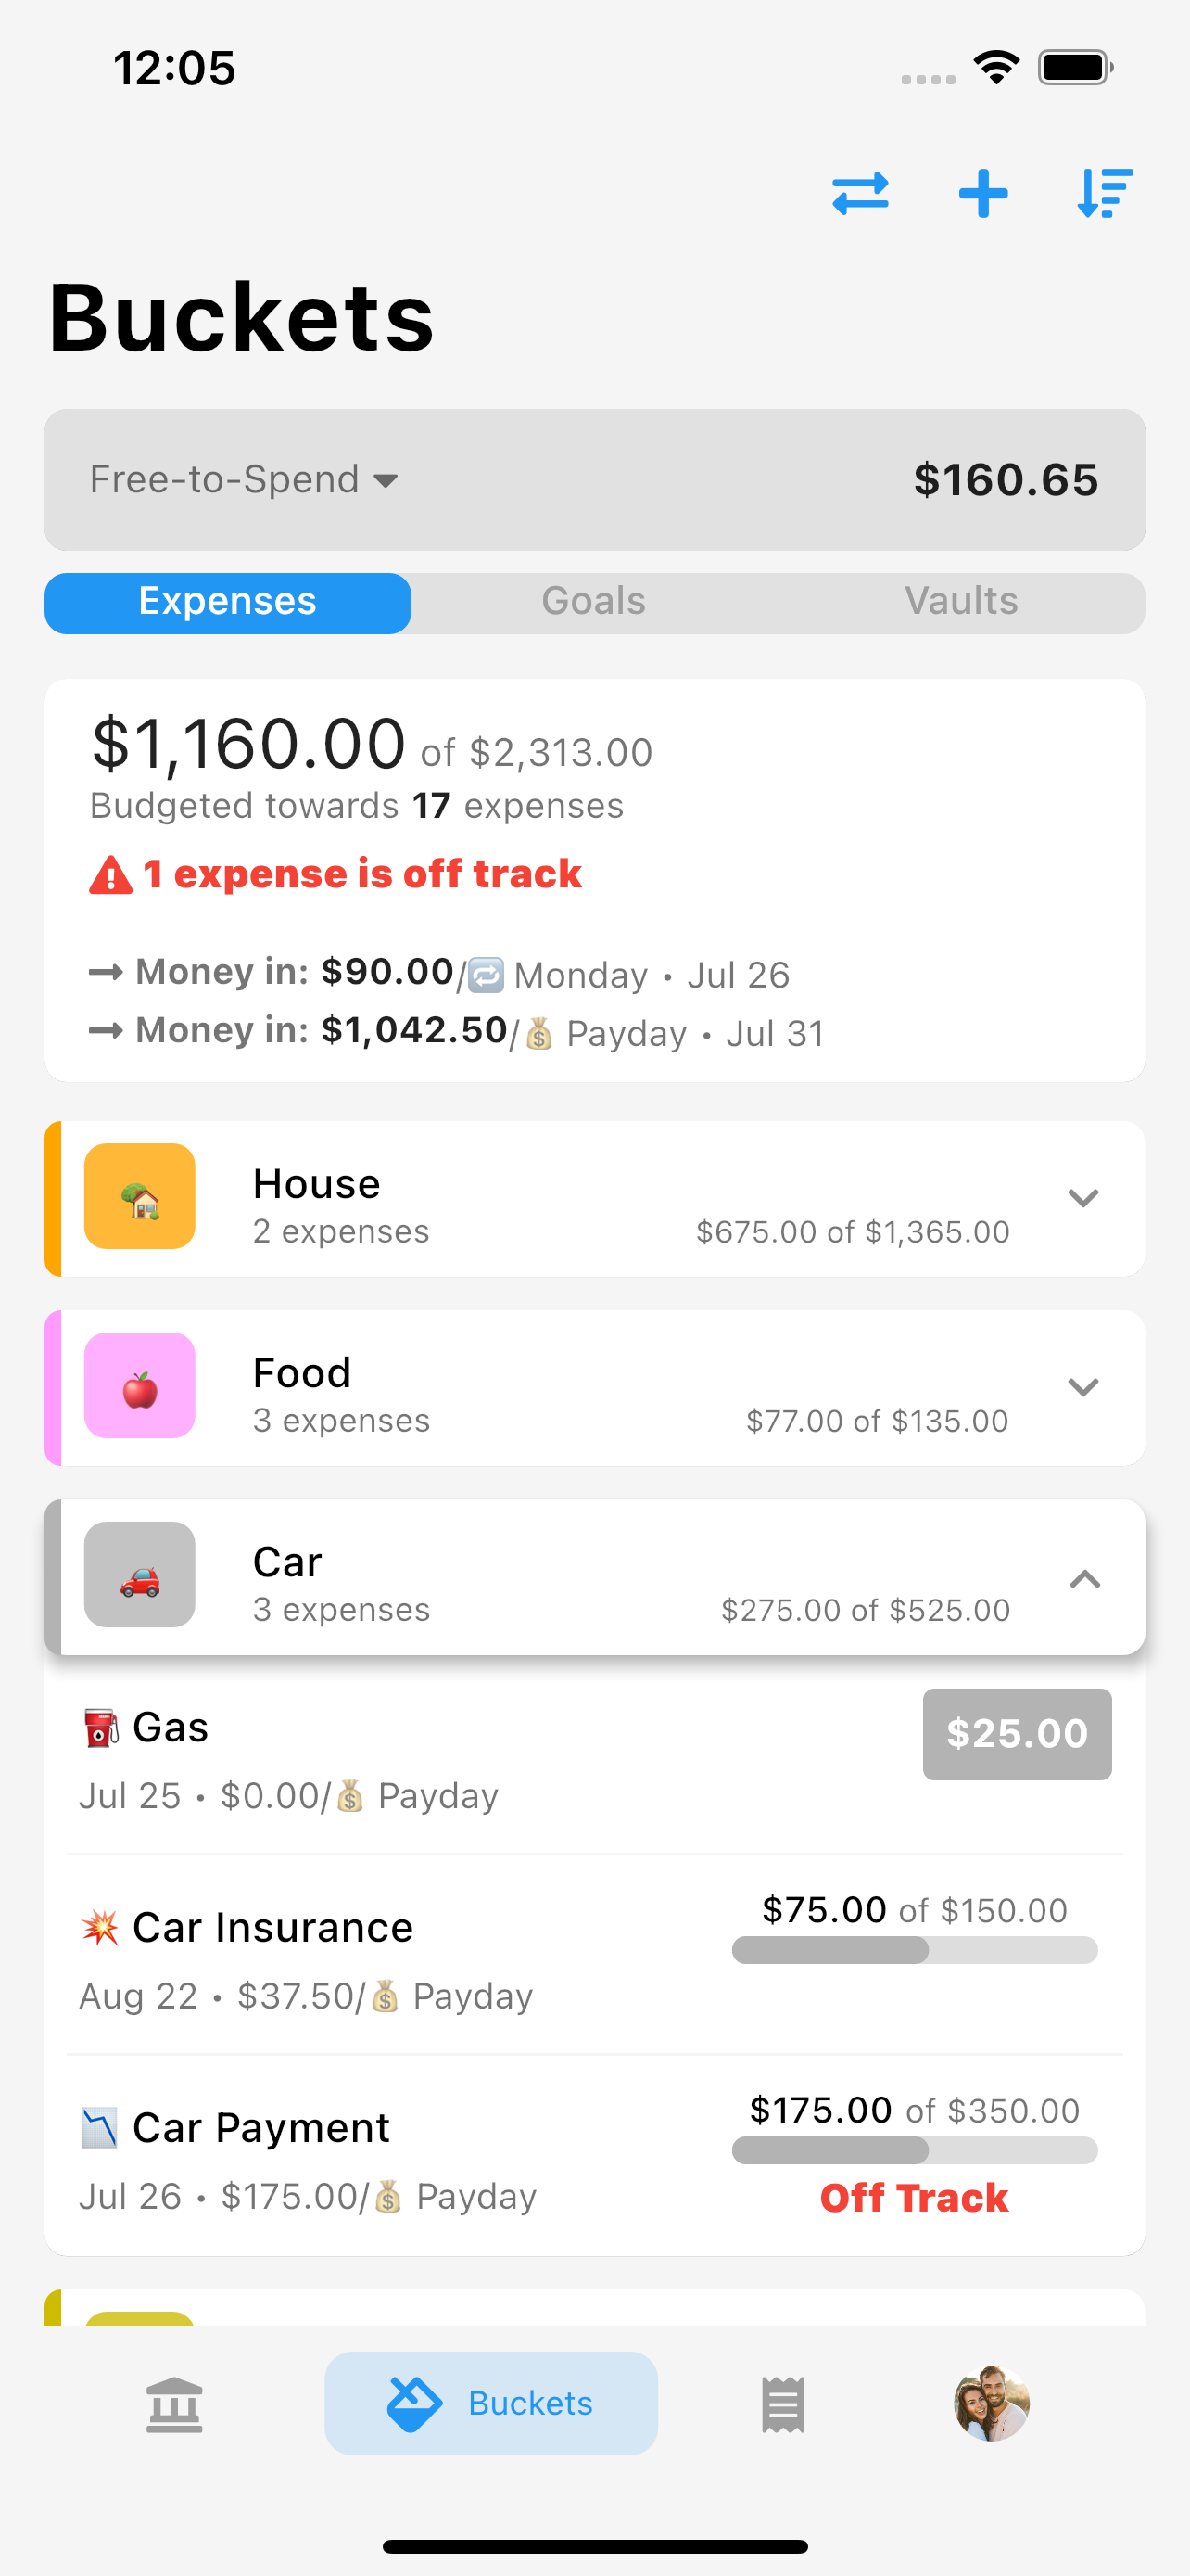Expand the Food bucket chevron
Screen dimensions: 1190x2576
tap(1083, 1386)
